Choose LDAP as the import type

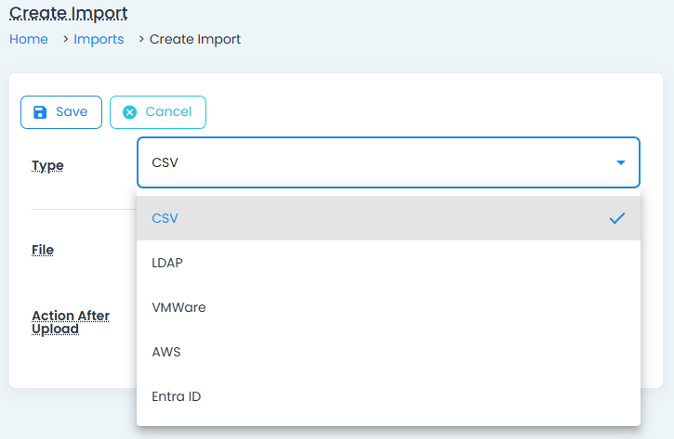(x=167, y=263)
